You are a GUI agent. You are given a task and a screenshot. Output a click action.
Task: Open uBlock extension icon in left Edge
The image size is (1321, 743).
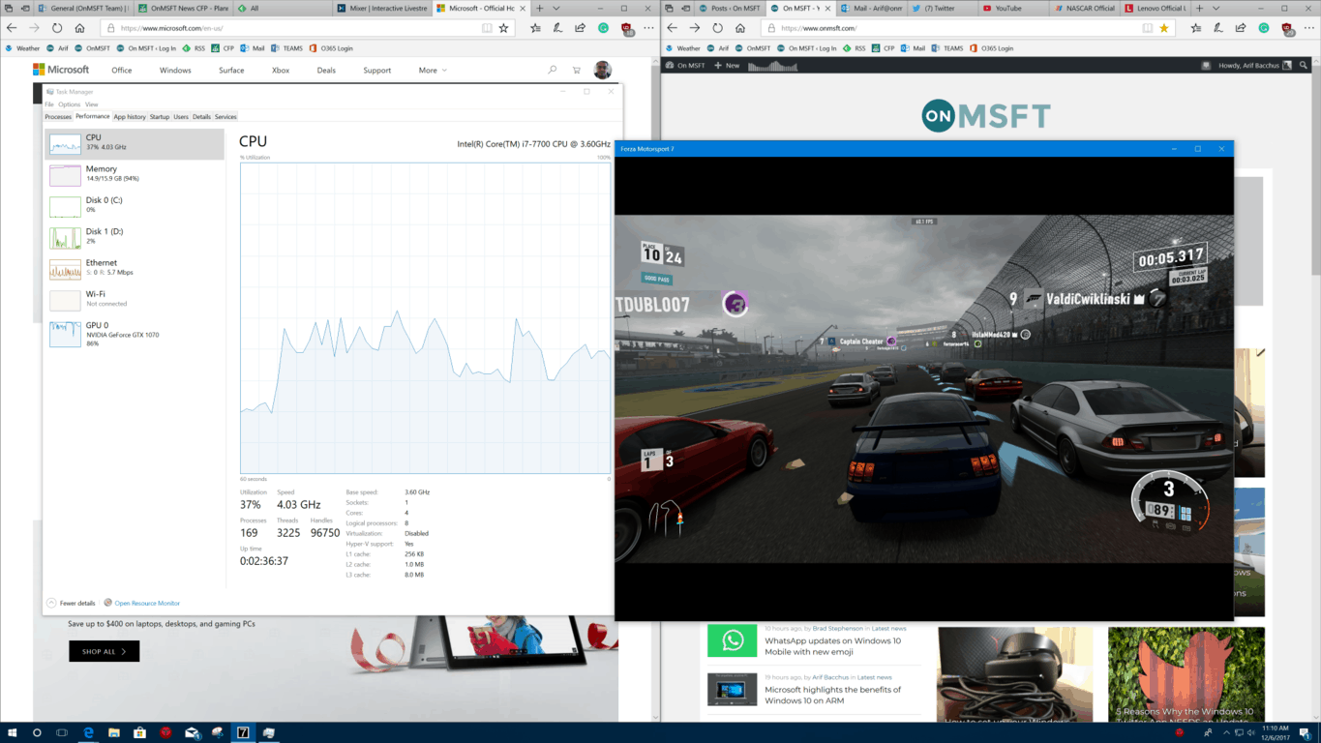coord(627,29)
